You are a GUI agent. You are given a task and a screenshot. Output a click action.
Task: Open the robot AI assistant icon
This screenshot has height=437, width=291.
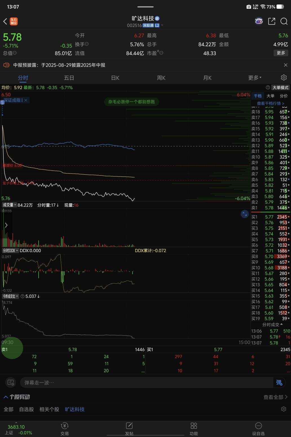[x=259, y=21]
